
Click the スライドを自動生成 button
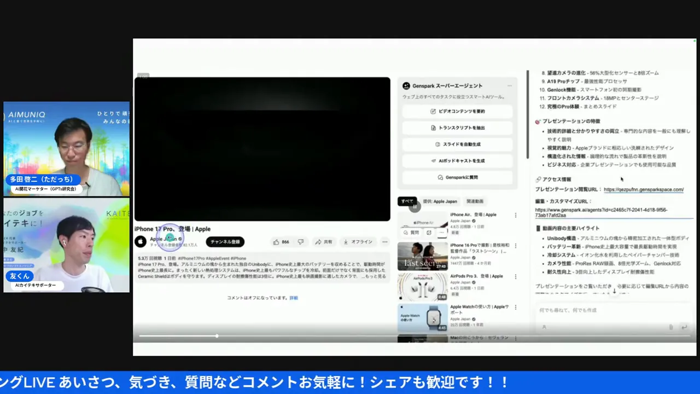(457, 144)
